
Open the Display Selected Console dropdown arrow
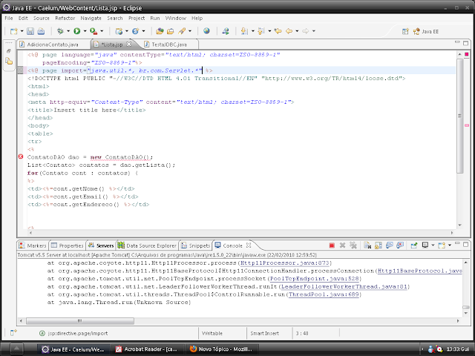(433, 245)
